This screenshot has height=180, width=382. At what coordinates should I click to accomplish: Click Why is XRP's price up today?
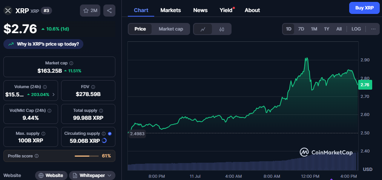pyautogui.click(x=43, y=44)
